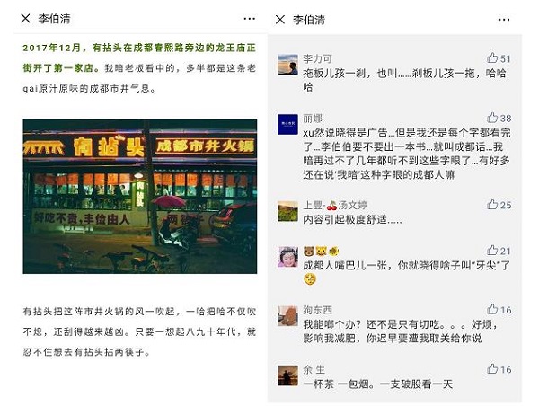Like 丽娜's comment with 38 likes
The width and height of the screenshot is (539, 406).
click(492, 118)
